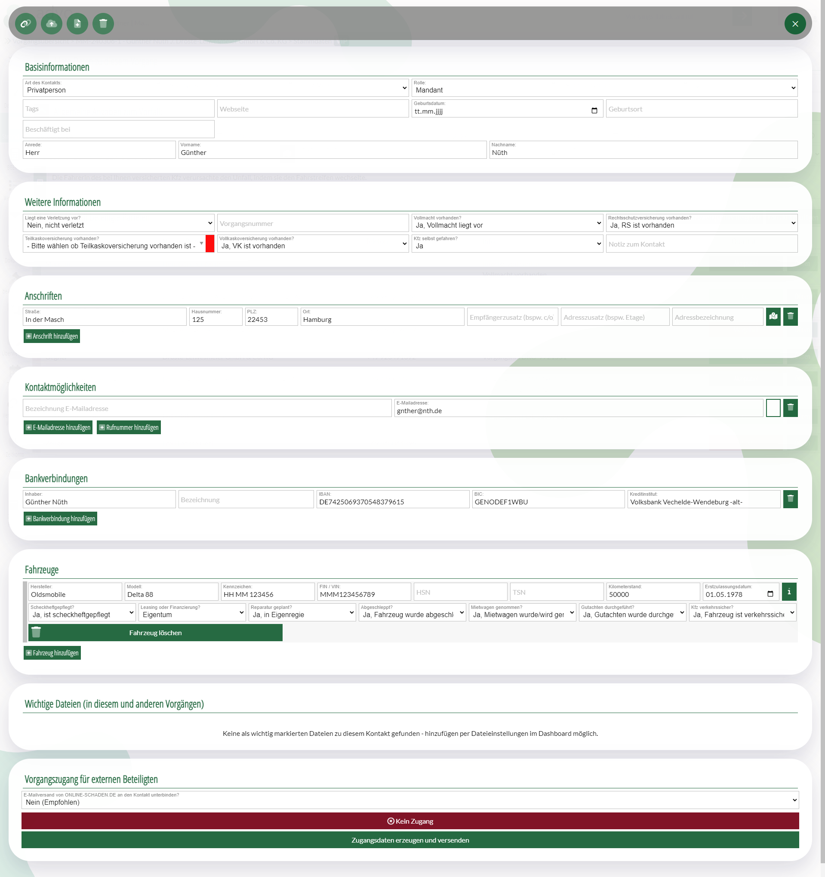Click the vehicle info icon
The width and height of the screenshot is (825, 877).
tap(789, 592)
